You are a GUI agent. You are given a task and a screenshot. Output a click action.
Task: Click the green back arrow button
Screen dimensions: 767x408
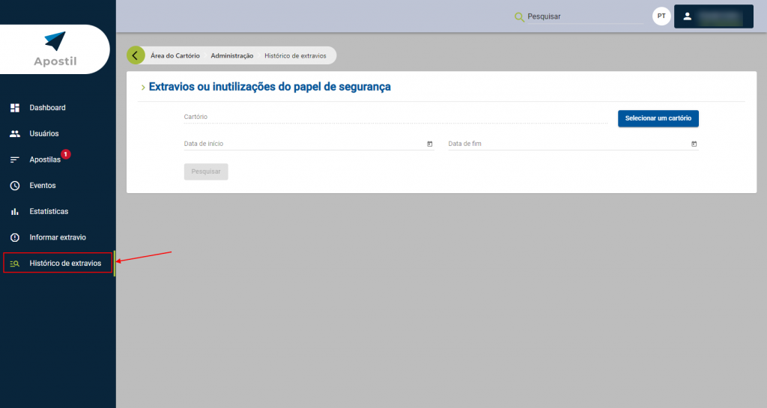[x=135, y=55]
